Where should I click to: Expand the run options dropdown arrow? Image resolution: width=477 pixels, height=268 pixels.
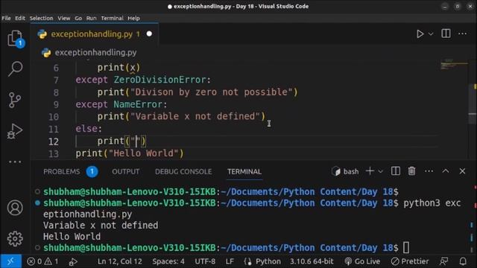click(431, 34)
